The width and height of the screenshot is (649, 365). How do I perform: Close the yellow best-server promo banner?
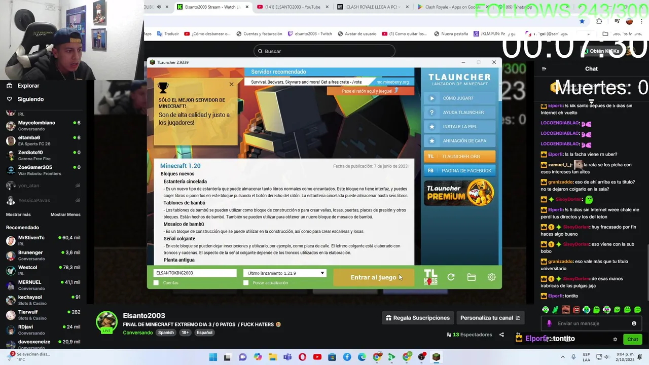tap(232, 84)
